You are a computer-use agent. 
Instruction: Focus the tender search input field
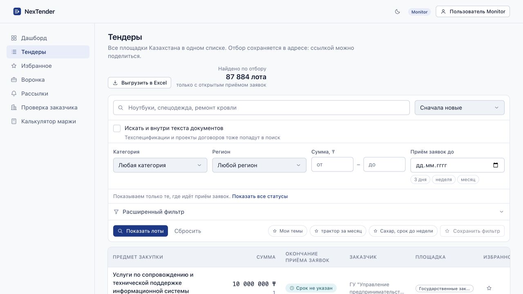pyautogui.click(x=261, y=108)
